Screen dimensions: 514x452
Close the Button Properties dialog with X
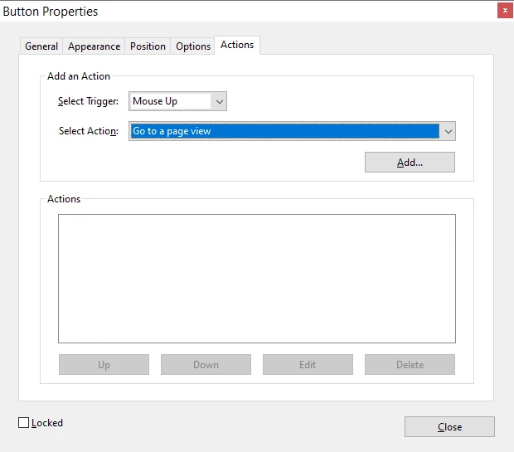tap(505, 11)
